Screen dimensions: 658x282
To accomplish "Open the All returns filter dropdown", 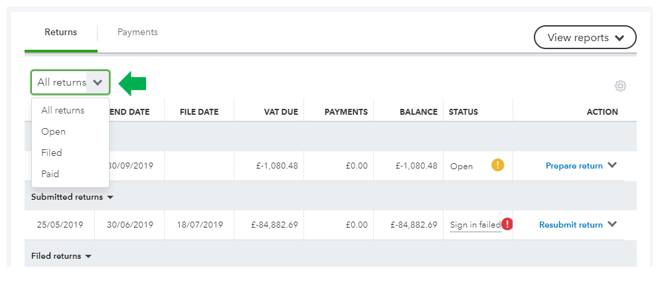I will coord(70,82).
